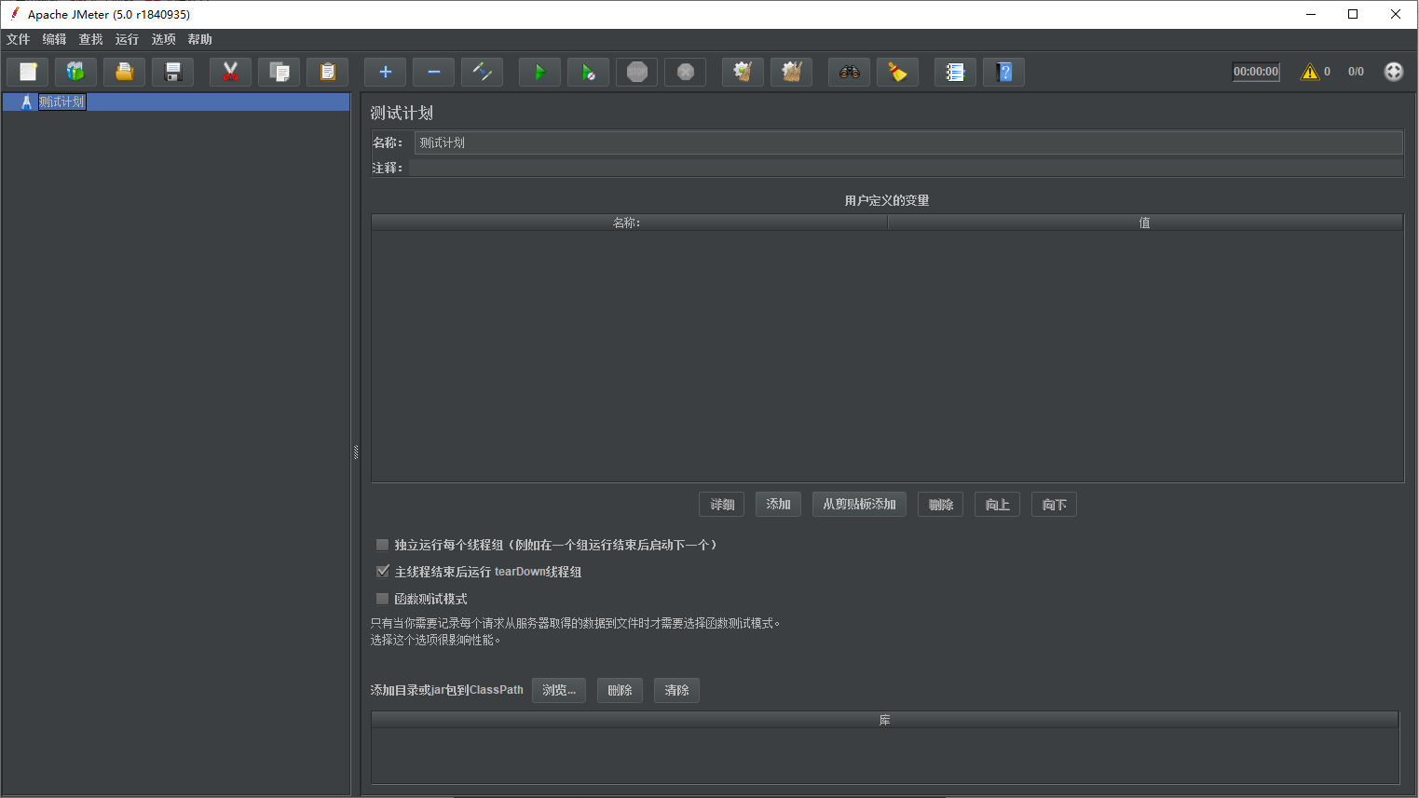Image resolution: width=1419 pixels, height=798 pixels.
Task: Enable 函数测试模式 checkbox
Action: pos(382,598)
